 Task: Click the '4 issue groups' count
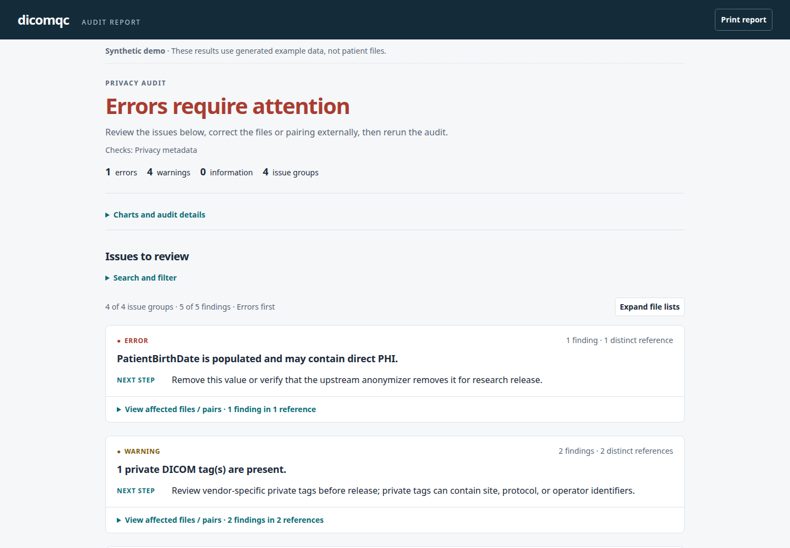coord(291,172)
